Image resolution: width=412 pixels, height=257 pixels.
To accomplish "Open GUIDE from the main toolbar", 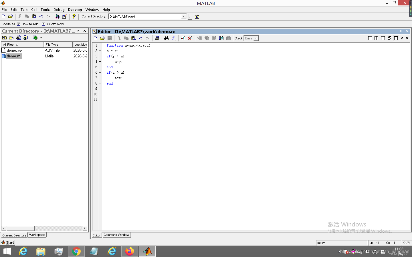I will point(65,17).
